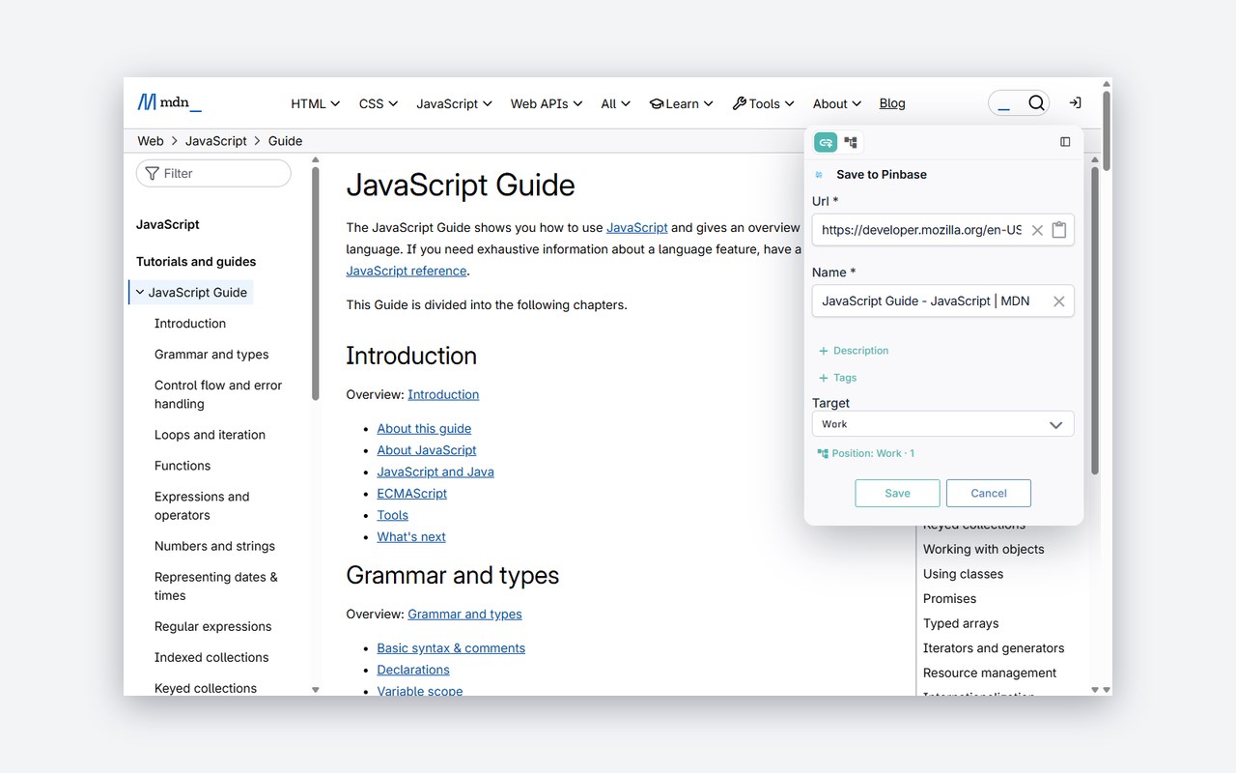Focus the sidebar Filter input
Image resolution: width=1236 pixels, height=773 pixels.
(x=213, y=173)
